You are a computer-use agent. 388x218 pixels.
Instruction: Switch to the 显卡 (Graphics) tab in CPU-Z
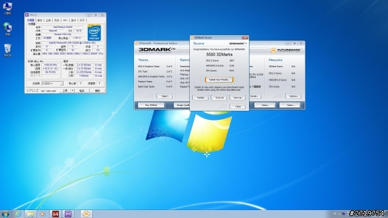(73, 20)
